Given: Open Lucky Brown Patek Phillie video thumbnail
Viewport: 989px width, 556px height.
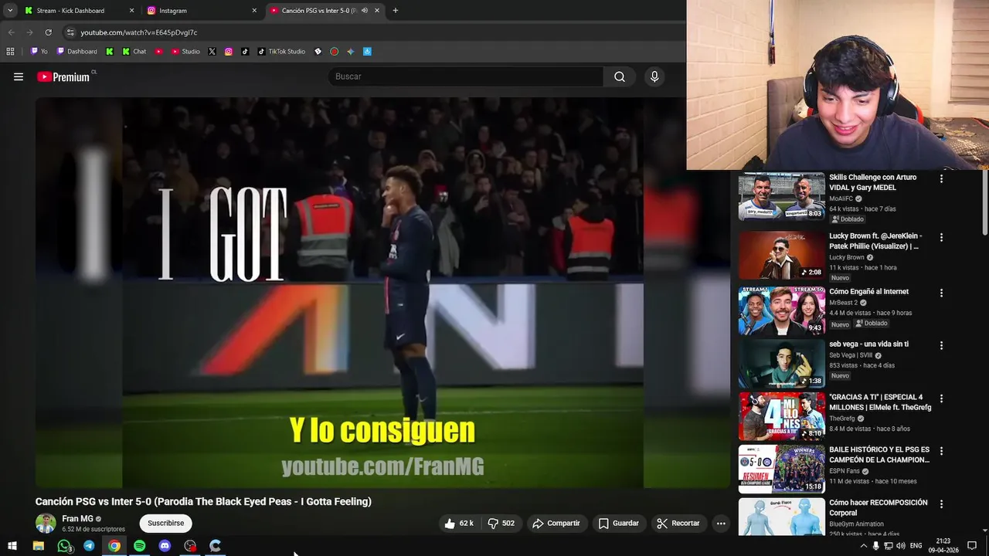Looking at the screenshot, I should [781, 255].
